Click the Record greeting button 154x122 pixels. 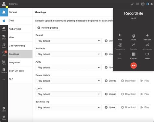pyautogui.click(x=48, y=28)
